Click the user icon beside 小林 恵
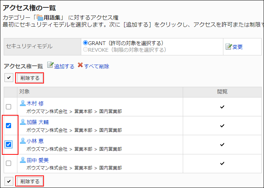 click(23, 141)
